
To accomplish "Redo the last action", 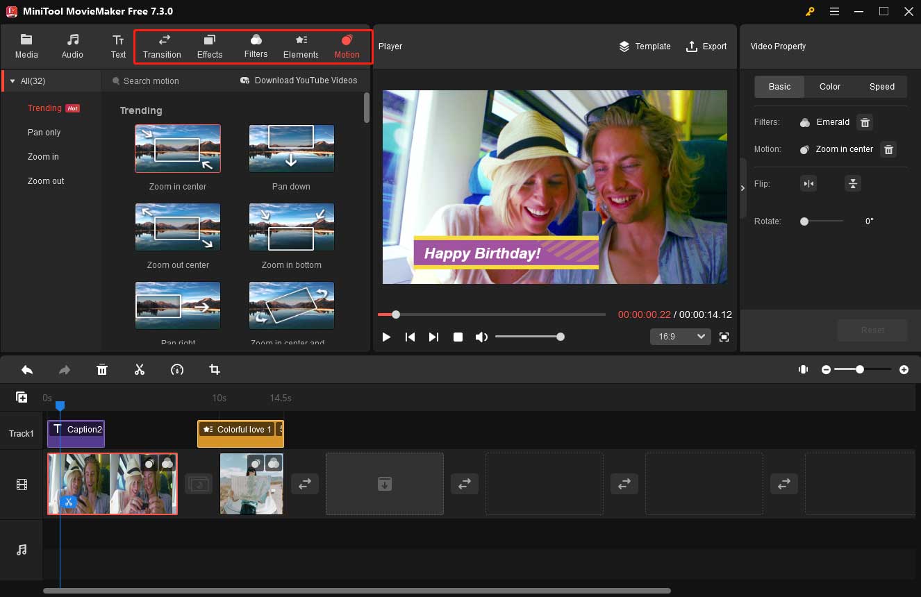I will tap(65, 370).
